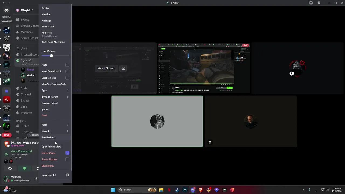Viewport: 345px width, 194px height.
Task: Open Members in the server sidebar
Action: tap(26, 32)
